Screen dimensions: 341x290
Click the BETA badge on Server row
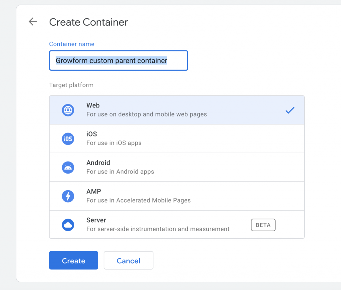point(263,225)
